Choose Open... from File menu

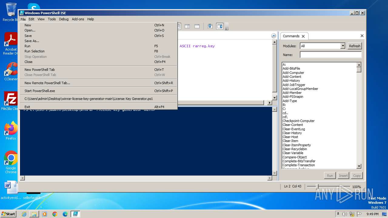(98, 30)
